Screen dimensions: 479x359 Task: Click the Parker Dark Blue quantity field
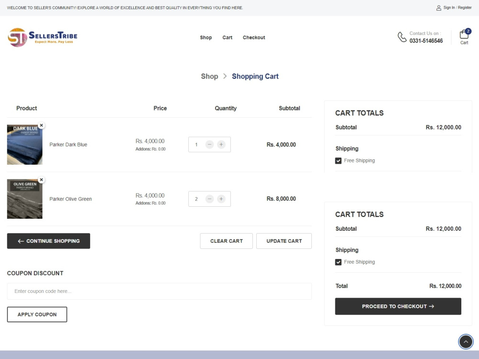(196, 145)
